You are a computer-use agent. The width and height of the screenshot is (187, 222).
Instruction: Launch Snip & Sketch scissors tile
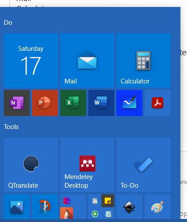tap(45, 207)
